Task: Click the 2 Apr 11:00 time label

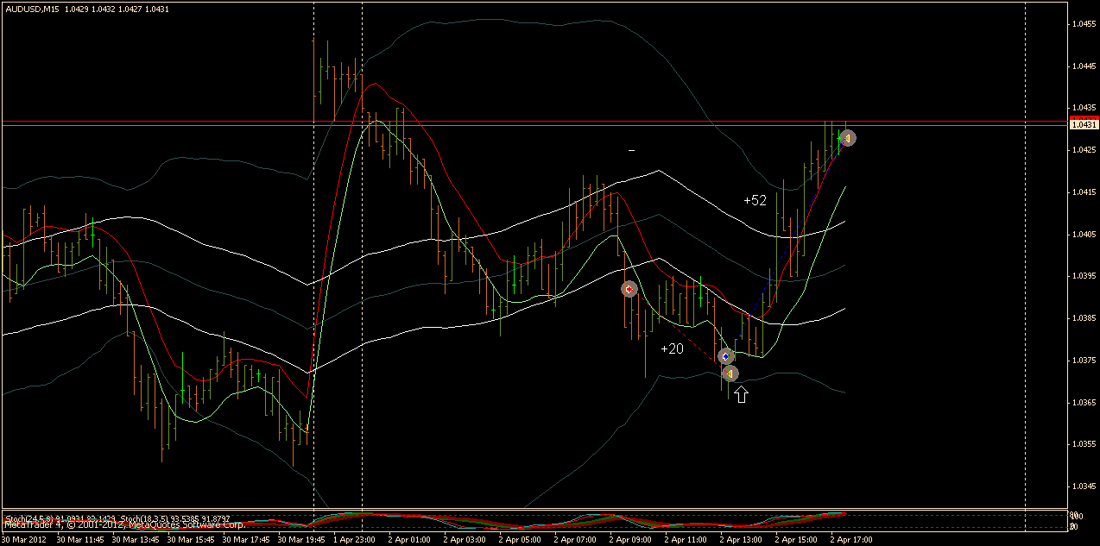Action: [686, 539]
